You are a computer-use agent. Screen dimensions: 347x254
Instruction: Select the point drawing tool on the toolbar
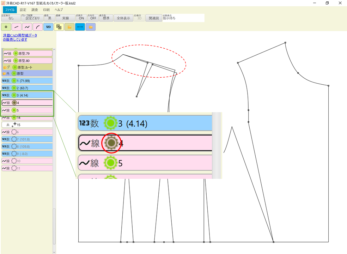coord(6,27)
